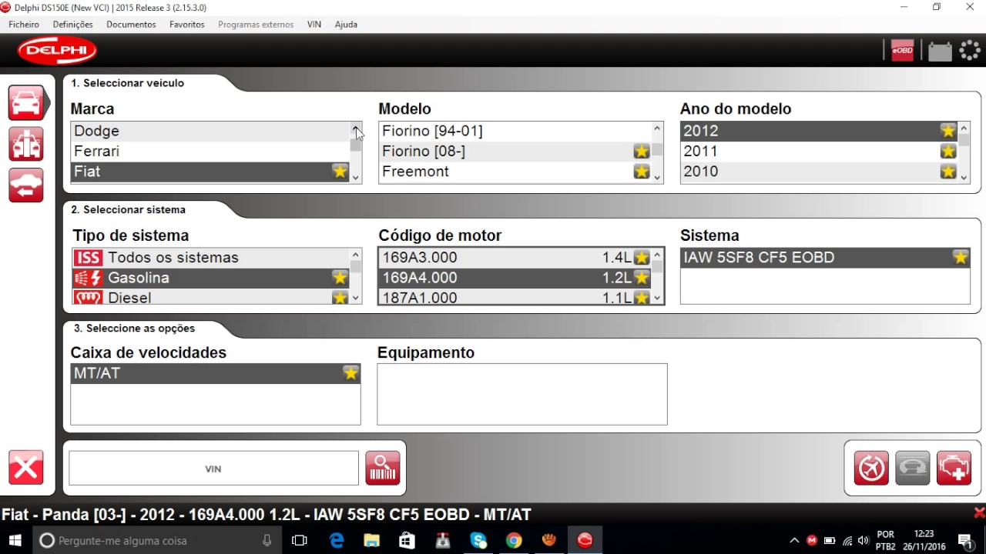Image resolution: width=986 pixels, height=554 pixels.
Task: Toggle favorite star for Diesel
Action: click(x=340, y=298)
